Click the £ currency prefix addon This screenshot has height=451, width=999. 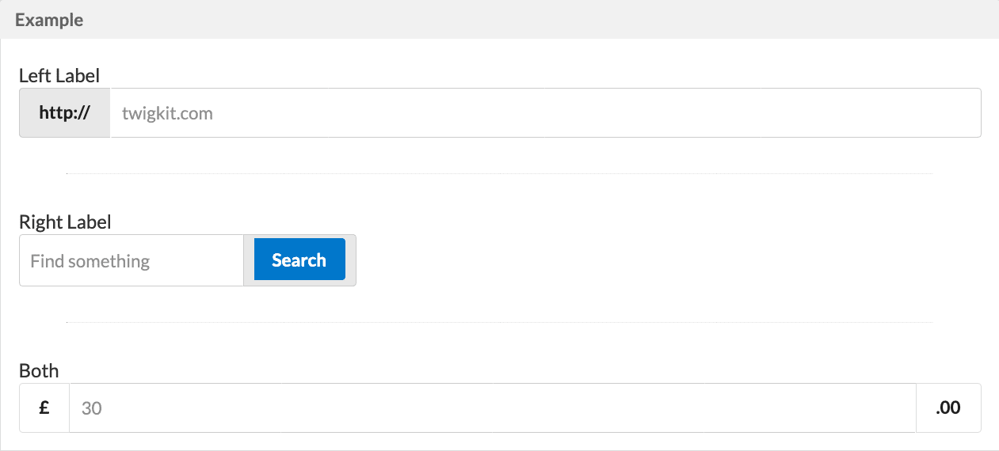pos(44,408)
